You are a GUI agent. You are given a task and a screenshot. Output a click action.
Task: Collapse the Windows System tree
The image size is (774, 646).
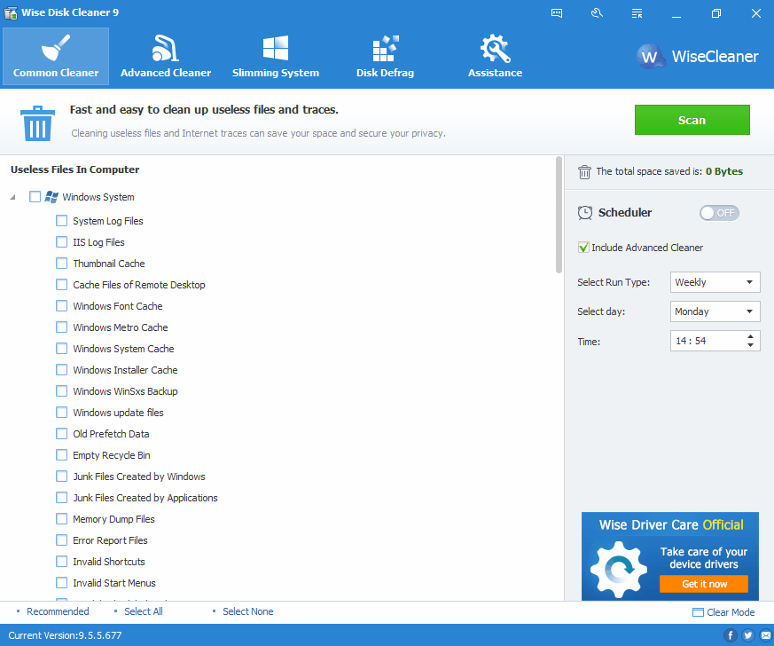(12, 198)
